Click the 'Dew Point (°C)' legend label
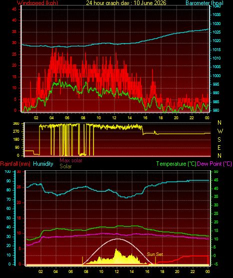 [x=214, y=164]
